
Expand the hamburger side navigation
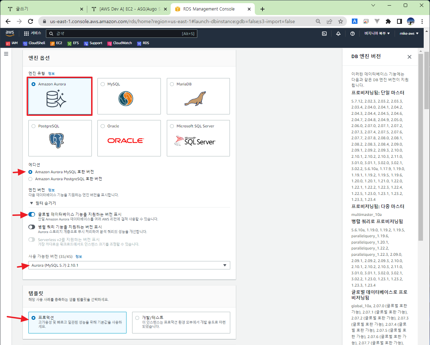pos(6,54)
